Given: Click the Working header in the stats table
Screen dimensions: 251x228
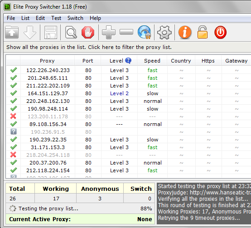Looking at the screenshot, I should (56, 189).
